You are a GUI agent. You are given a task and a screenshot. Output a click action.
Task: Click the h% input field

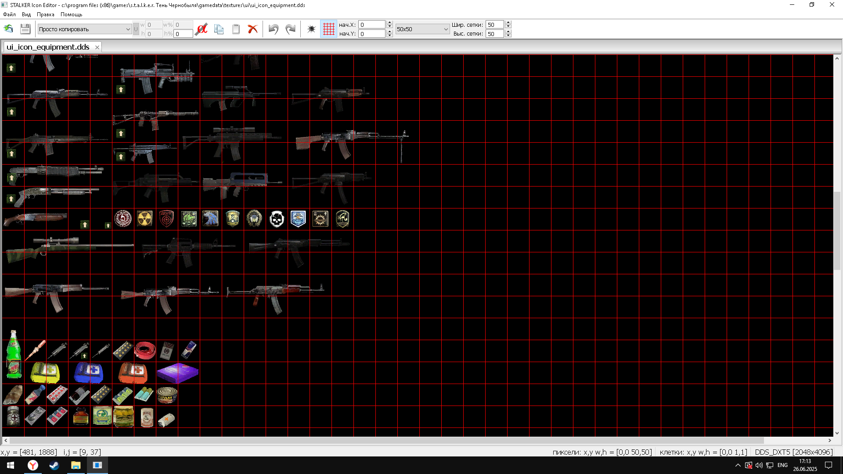click(x=183, y=34)
